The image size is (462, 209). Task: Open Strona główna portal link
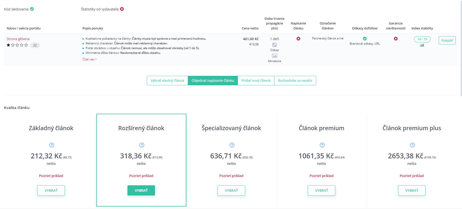18,39
